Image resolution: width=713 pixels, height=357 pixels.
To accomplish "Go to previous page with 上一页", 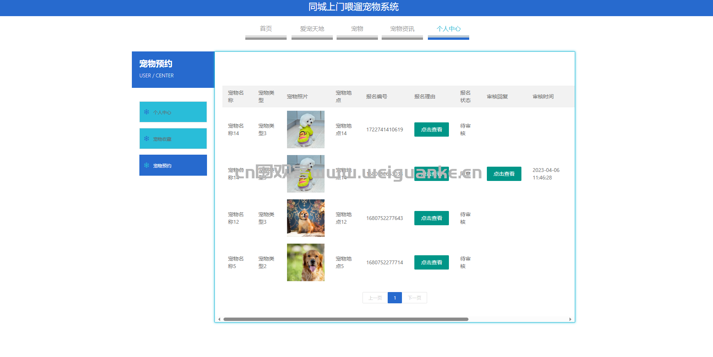I will (375, 298).
